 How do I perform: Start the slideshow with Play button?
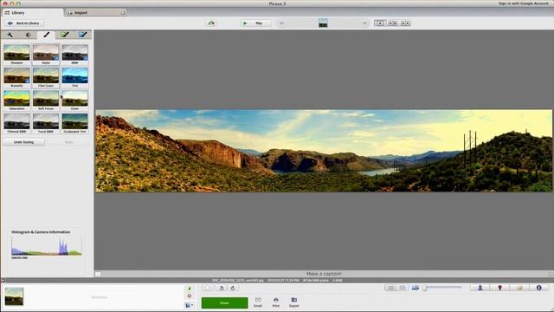[256, 23]
